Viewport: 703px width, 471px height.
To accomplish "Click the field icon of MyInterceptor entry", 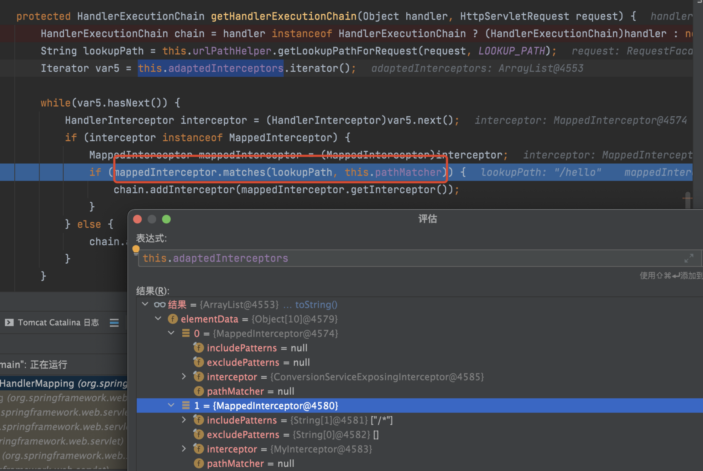I will [x=198, y=449].
